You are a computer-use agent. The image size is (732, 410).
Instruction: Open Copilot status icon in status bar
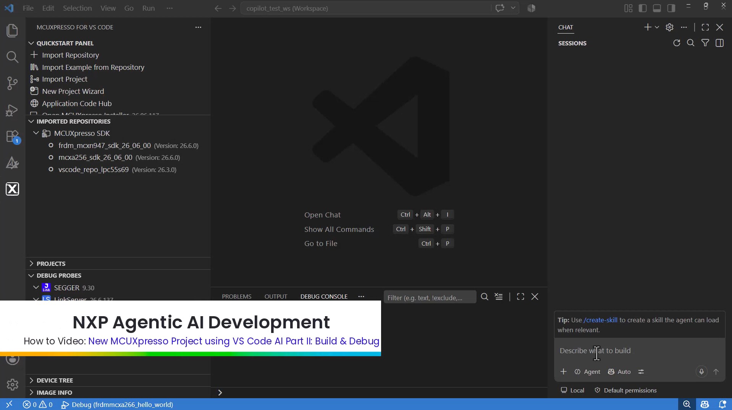tap(705, 404)
